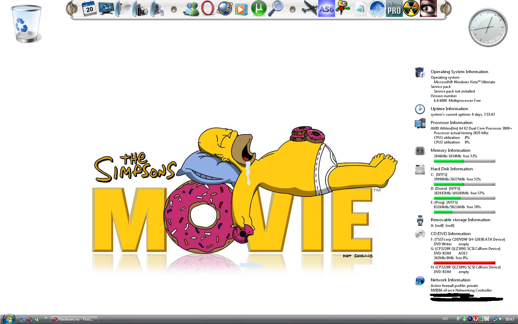Viewport: 518px width, 324px height.
Task: Expand the Quick Launch overflow chevron
Action: coord(46,318)
